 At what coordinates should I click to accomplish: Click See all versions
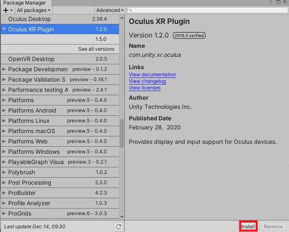tap(96, 49)
